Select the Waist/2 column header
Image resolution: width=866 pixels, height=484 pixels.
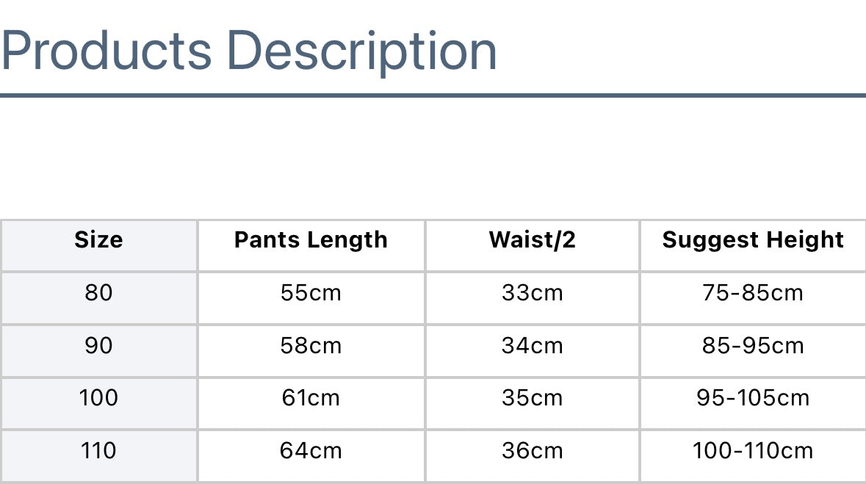[x=532, y=240]
